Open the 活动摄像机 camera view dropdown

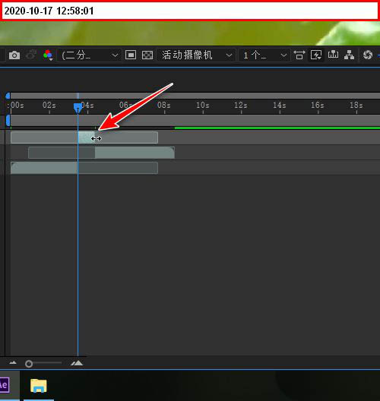click(x=197, y=55)
